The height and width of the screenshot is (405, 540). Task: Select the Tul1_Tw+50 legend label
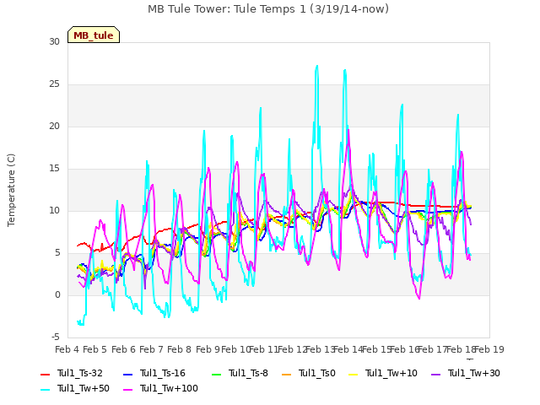tap(84, 388)
